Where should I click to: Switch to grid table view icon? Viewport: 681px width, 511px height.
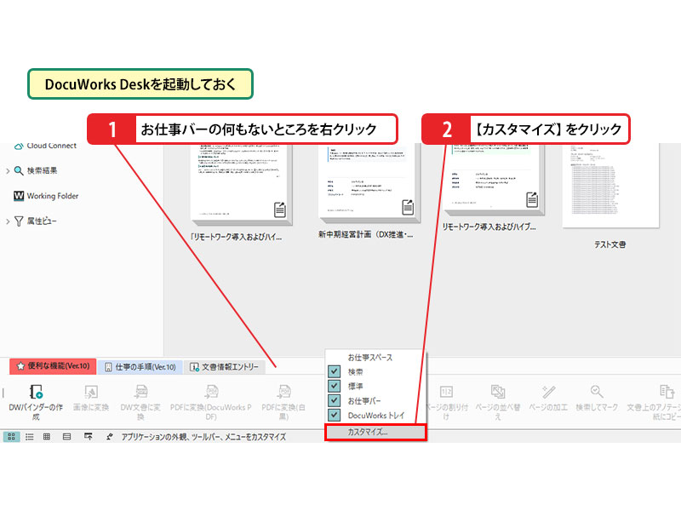point(47,437)
